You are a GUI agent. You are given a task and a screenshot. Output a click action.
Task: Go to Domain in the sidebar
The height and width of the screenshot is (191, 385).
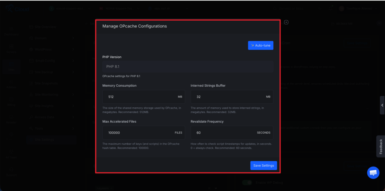pos(41,38)
